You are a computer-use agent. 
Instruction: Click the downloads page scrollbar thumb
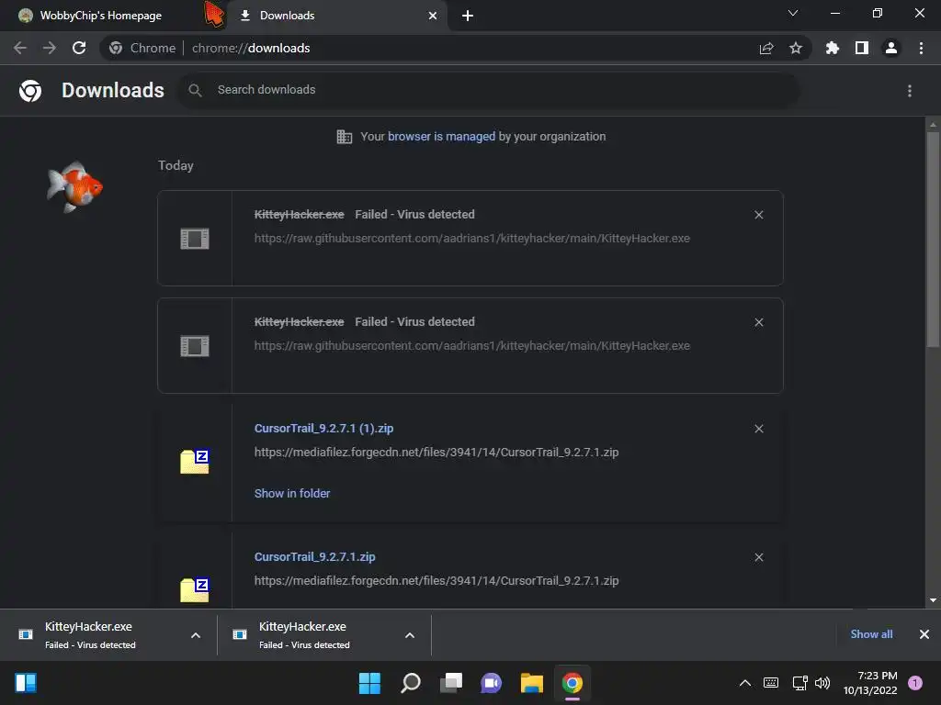tap(933, 239)
